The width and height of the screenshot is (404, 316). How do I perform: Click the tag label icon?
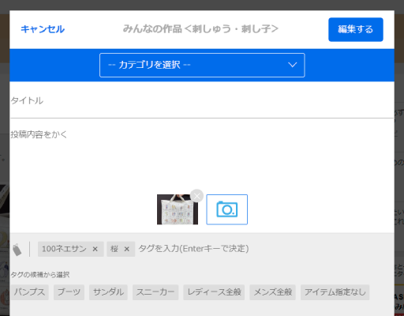(17, 250)
